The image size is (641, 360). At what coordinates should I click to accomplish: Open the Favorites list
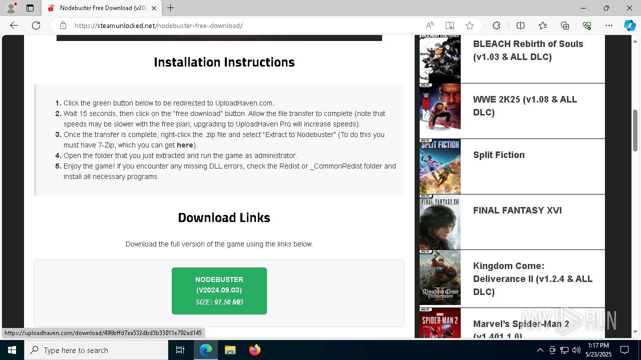(543, 25)
